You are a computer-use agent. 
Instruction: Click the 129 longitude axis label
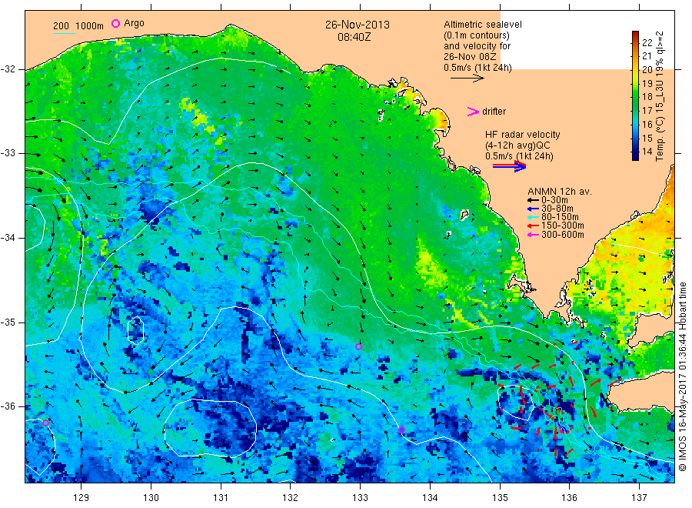pyautogui.click(x=82, y=498)
